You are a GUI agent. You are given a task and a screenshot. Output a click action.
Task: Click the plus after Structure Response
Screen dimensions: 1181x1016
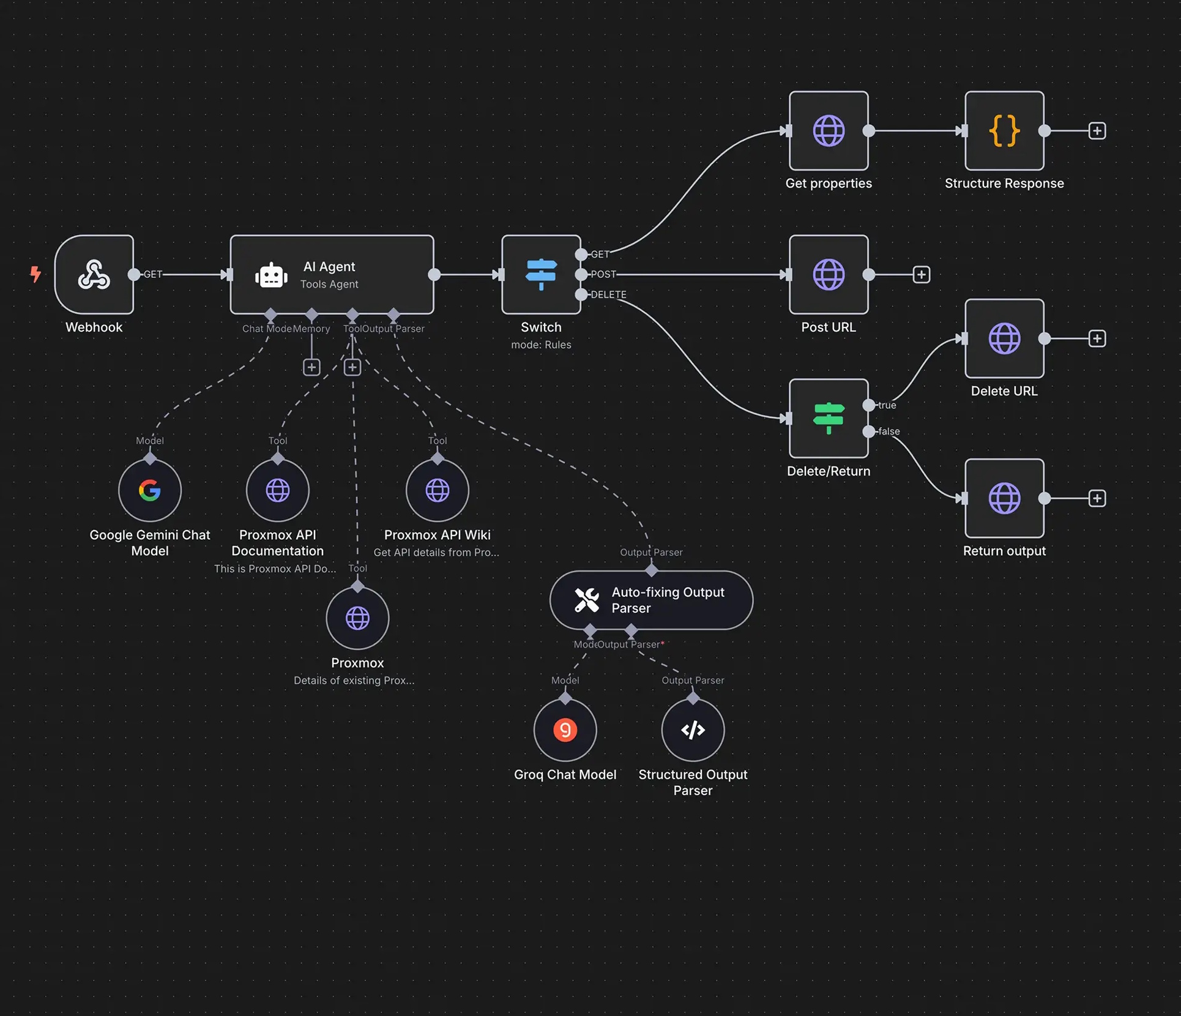coord(1097,130)
